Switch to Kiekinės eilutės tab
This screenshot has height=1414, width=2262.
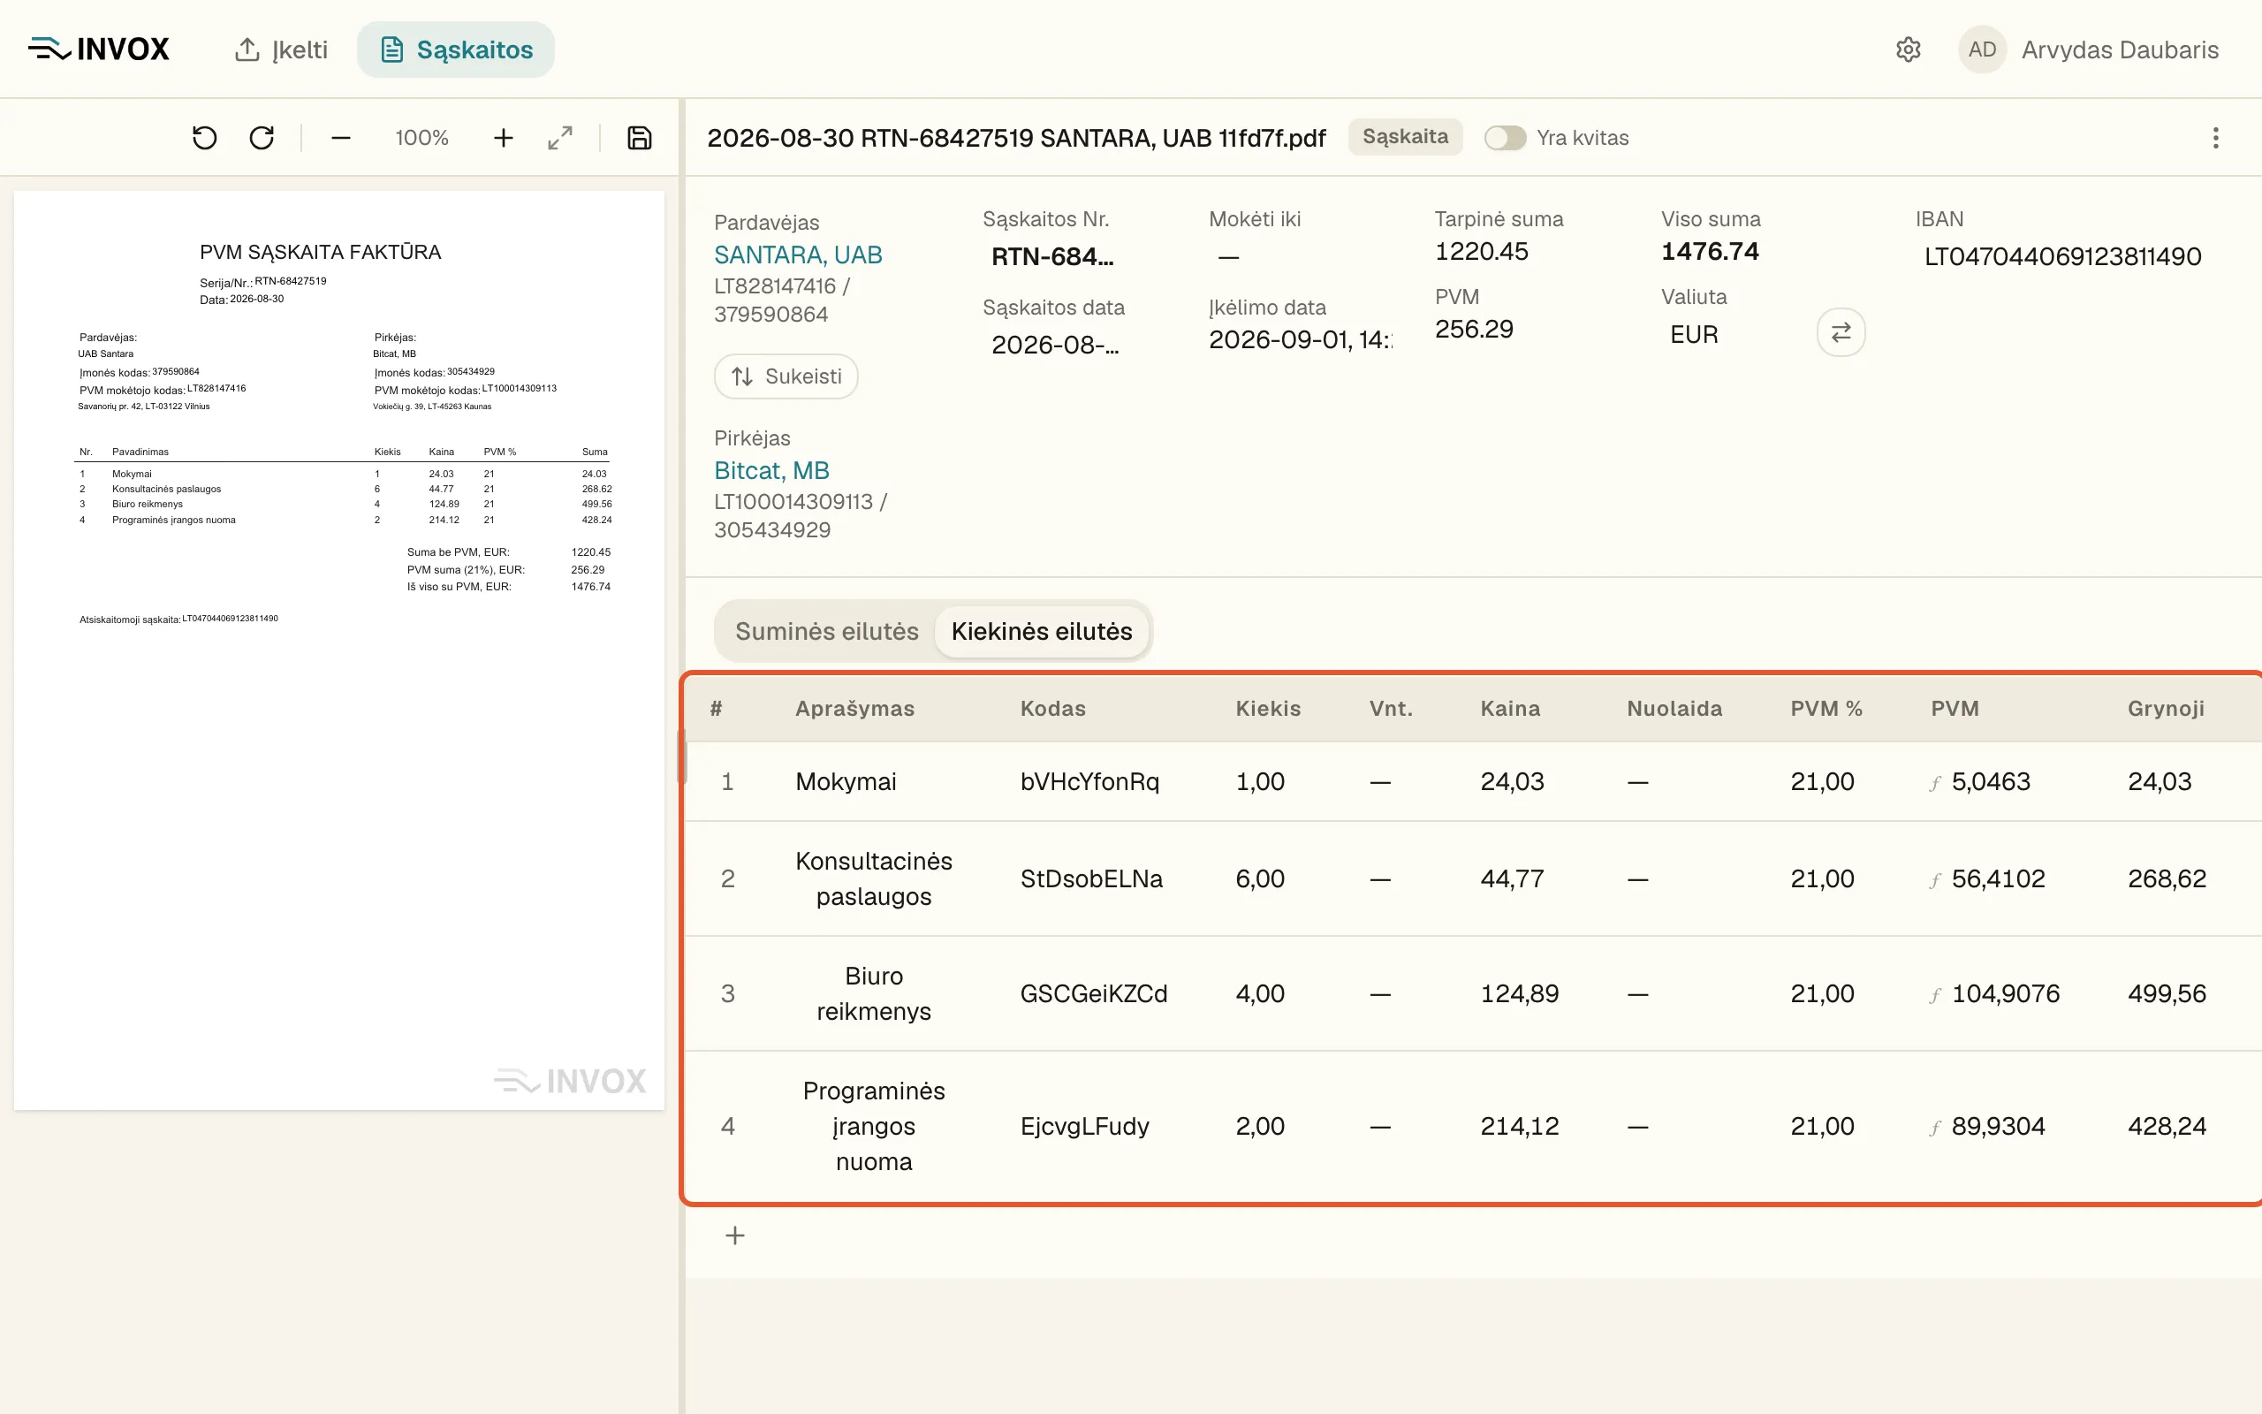click(x=1041, y=631)
